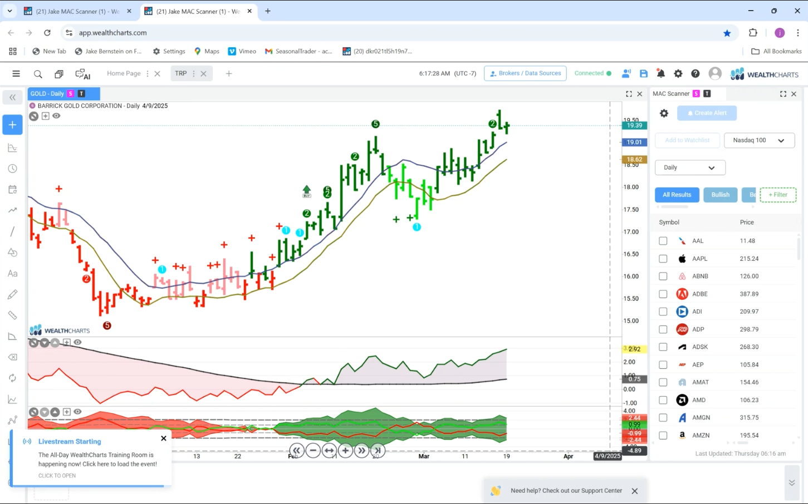This screenshot has height=504, width=808.
Task: Open the top toolbar settings gear
Action: click(x=678, y=73)
